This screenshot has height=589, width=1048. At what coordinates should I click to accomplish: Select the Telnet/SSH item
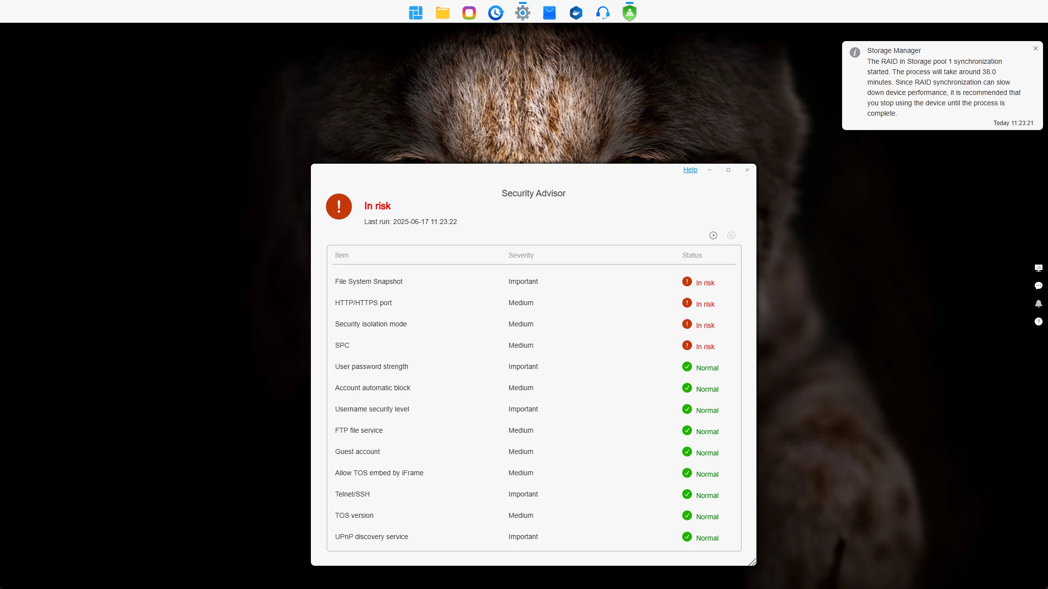352,494
